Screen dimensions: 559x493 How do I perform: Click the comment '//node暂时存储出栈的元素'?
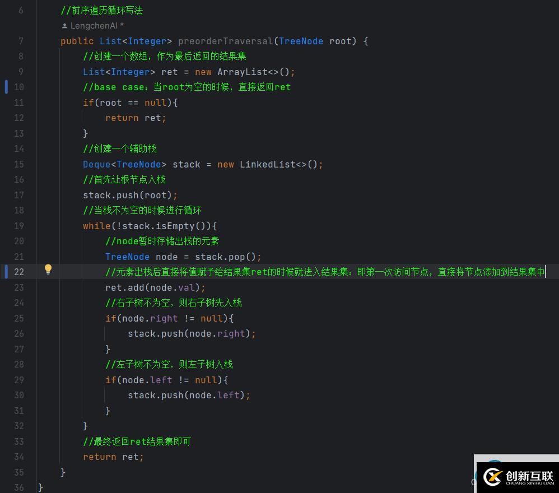(x=162, y=241)
